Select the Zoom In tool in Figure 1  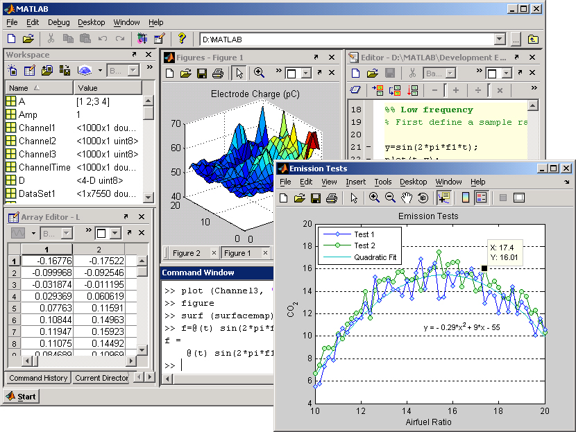[x=259, y=73]
